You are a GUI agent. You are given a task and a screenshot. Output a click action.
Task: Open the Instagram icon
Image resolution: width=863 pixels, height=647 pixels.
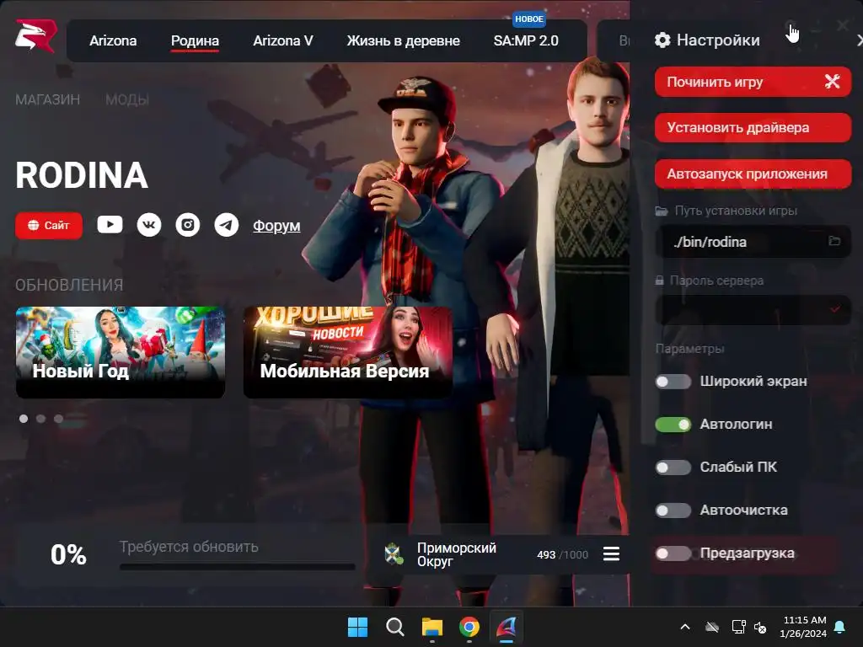(x=188, y=225)
